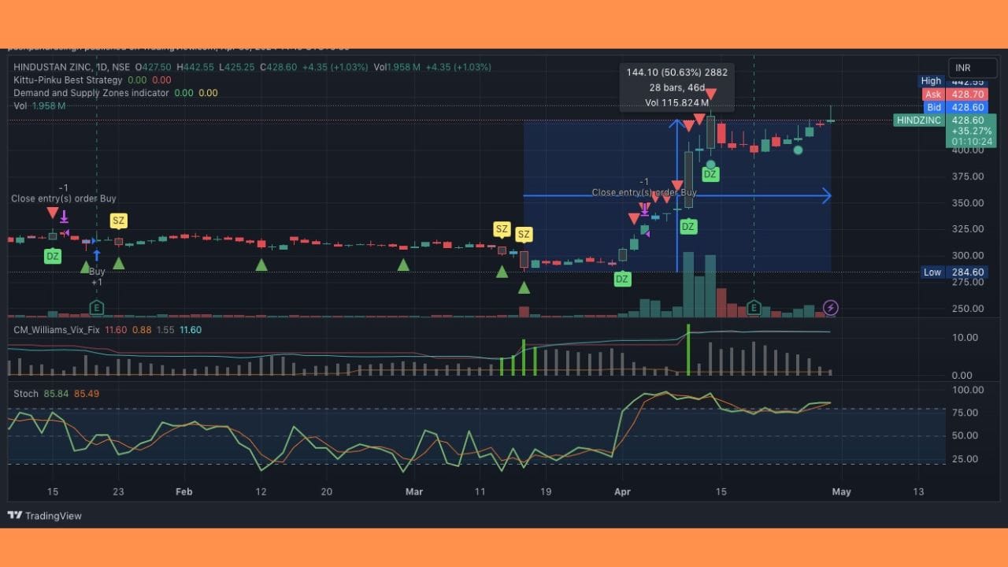Click the earnings E marker in mid-April
This screenshot has width=1008, height=567.
[754, 307]
